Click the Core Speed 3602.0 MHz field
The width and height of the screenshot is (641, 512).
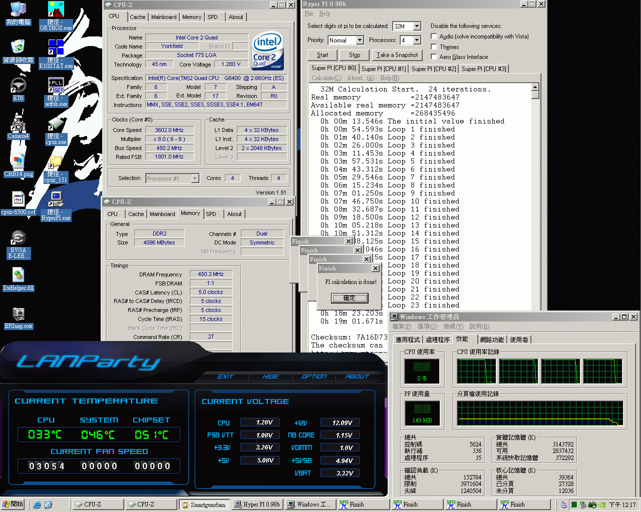(169, 130)
